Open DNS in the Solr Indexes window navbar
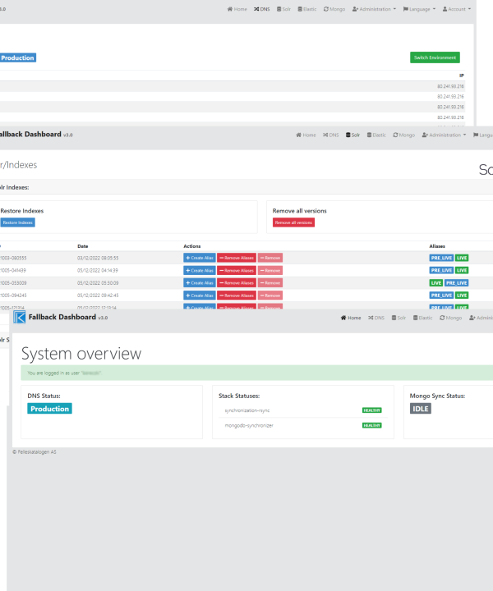Screen dimensions: 493x591 pyautogui.click(x=331, y=135)
